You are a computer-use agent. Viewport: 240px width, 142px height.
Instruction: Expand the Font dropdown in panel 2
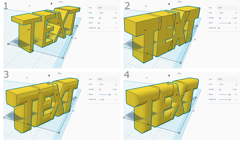tap(228, 13)
